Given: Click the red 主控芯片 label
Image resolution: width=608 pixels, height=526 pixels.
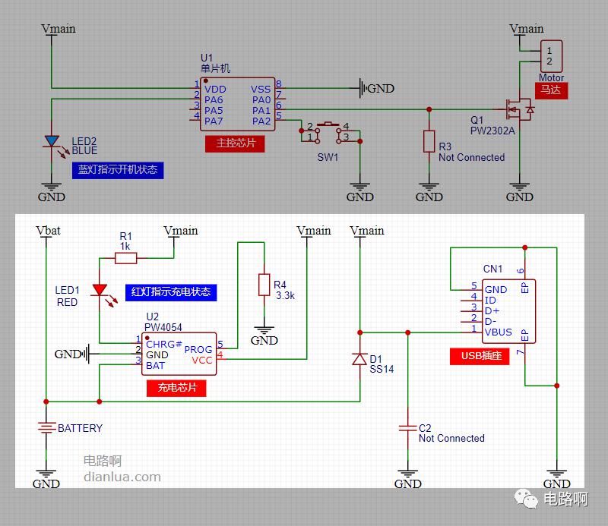Looking at the screenshot, I should click(235, 143).
